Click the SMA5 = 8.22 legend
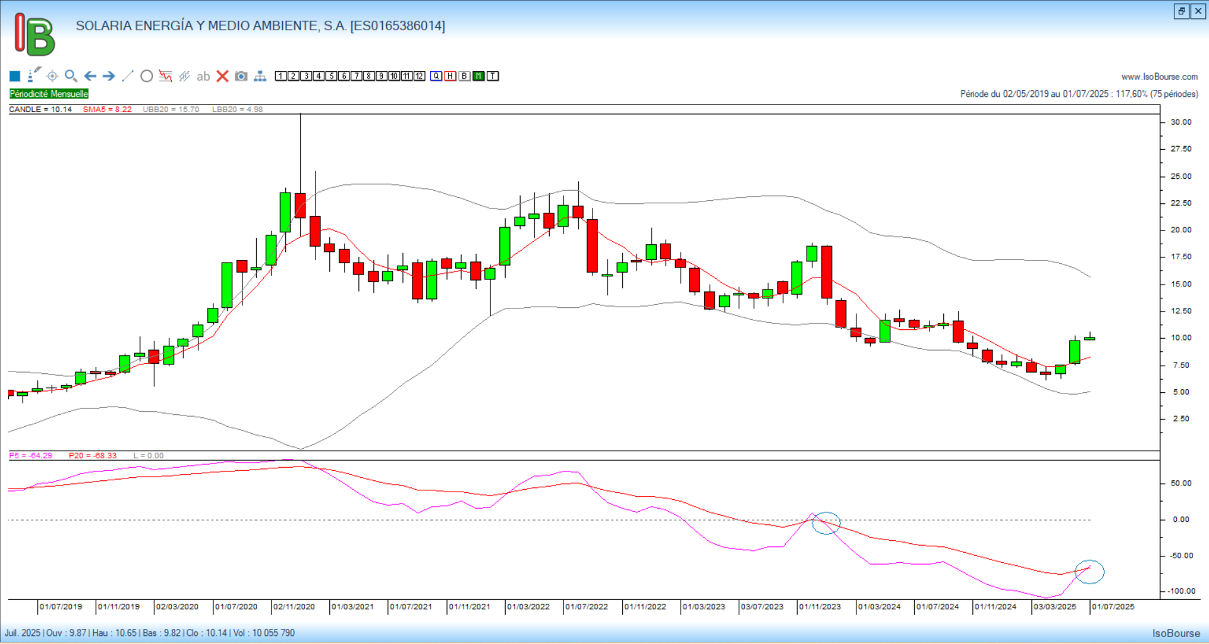 [107, 110]
